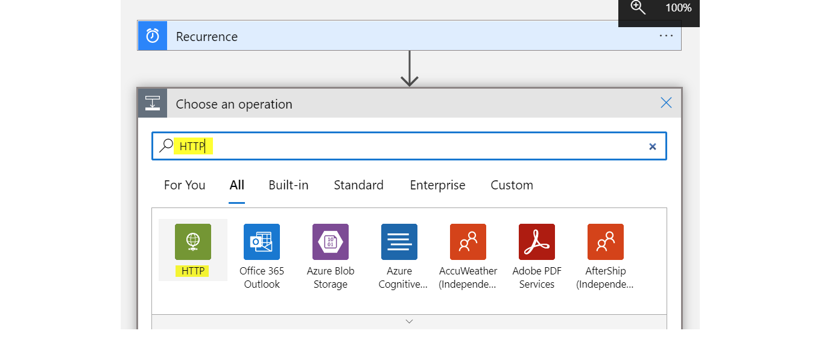Pick the AfterShip connector icon
This screenshot has width=821, height=345.
[x=606, y=242]
